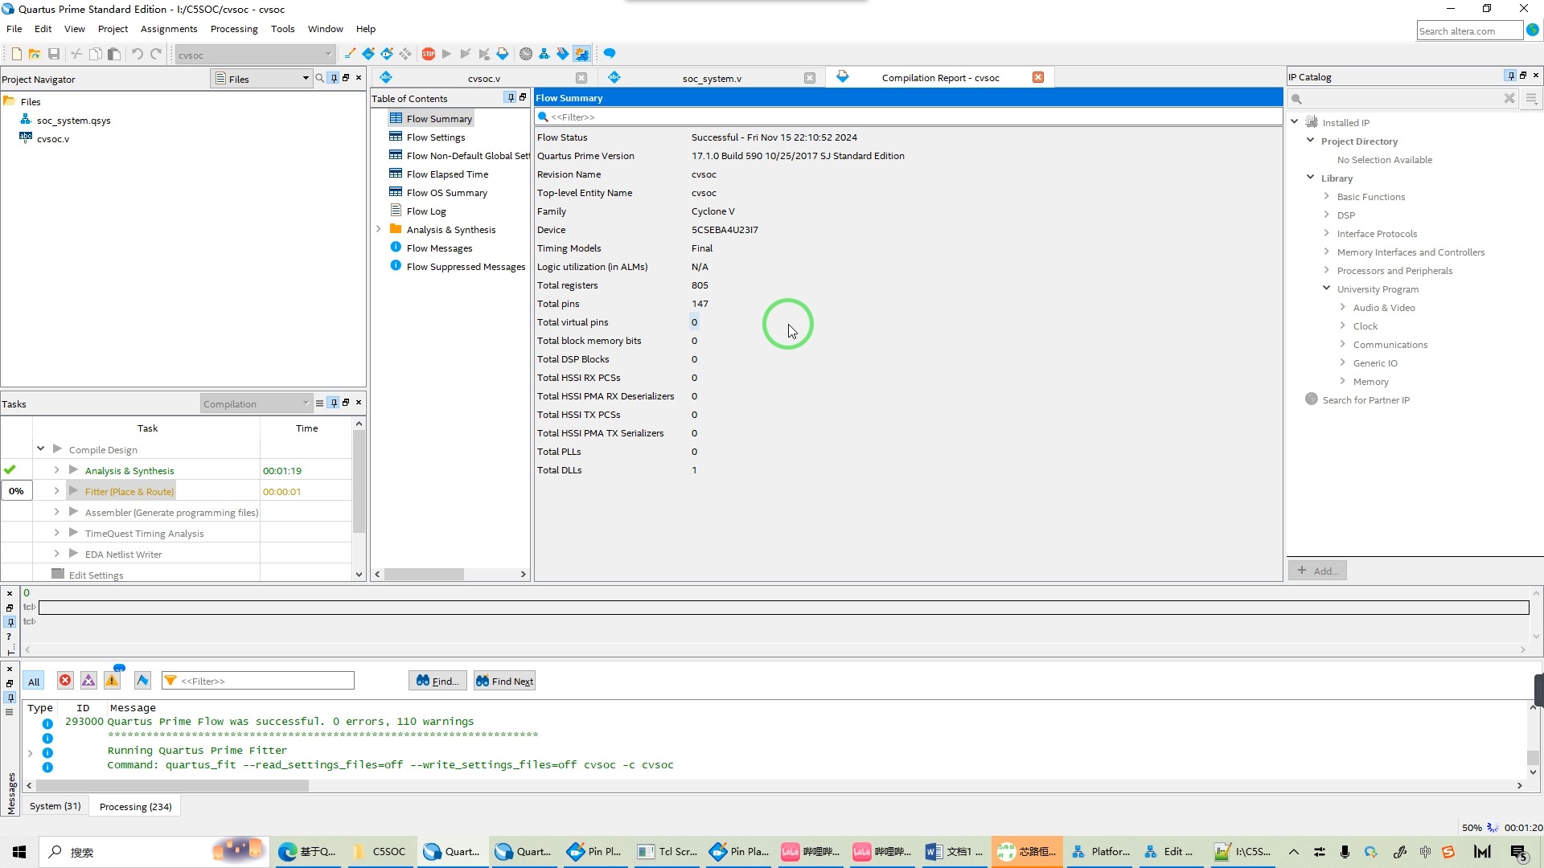This screenshot has width=1544, height=868.
Task: Click the search magnifier in Project Navigator
Action: click(320, 78)
